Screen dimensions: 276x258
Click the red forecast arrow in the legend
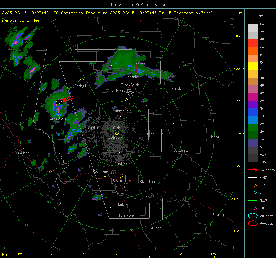click(253, 170)
